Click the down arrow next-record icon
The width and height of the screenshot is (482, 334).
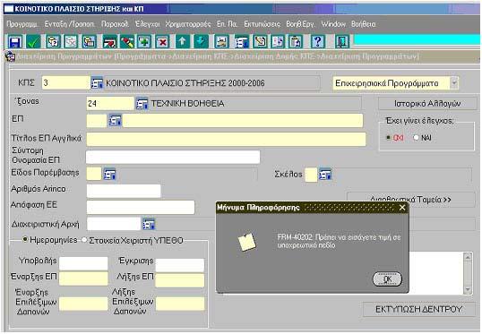point(201,41)
